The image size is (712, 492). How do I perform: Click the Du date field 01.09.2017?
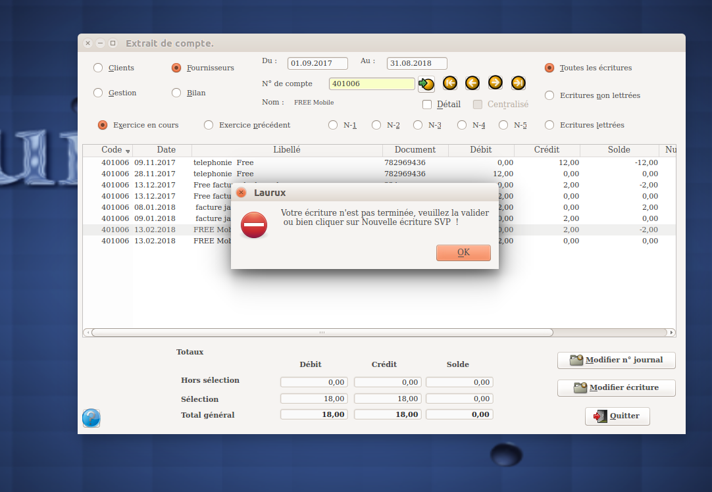click(317, 63)
